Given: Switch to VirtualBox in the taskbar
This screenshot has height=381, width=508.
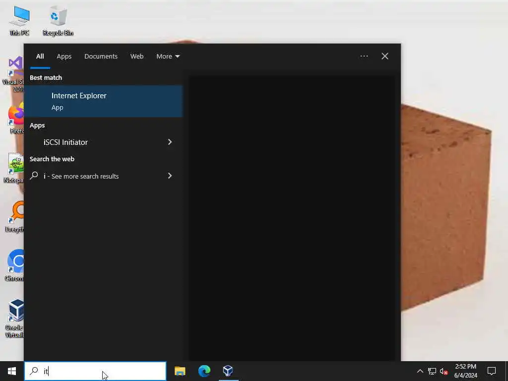Looking at the screenshot, I should point(228,371).
